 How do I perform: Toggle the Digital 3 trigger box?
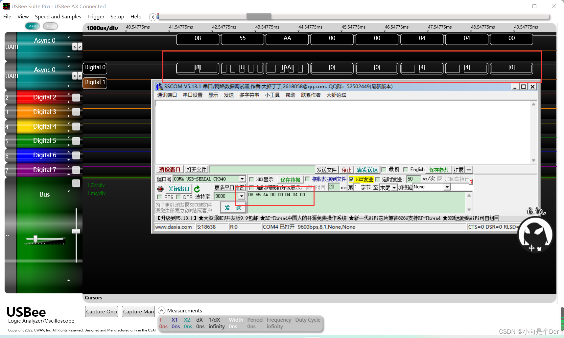[76, 112]
